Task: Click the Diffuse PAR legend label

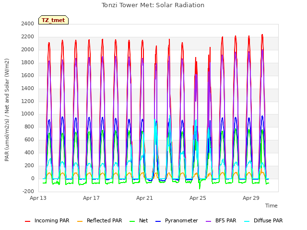Action: pyautogui.click(x=268, y=220)
